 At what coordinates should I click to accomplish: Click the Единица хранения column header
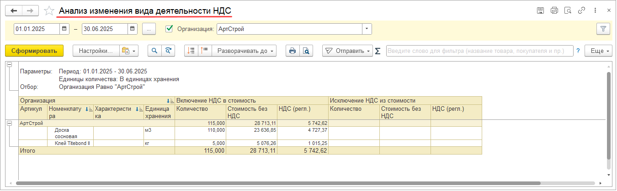click(159, 112)
